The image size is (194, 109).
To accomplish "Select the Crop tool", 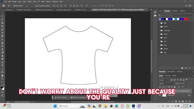I will coord(2,26).
